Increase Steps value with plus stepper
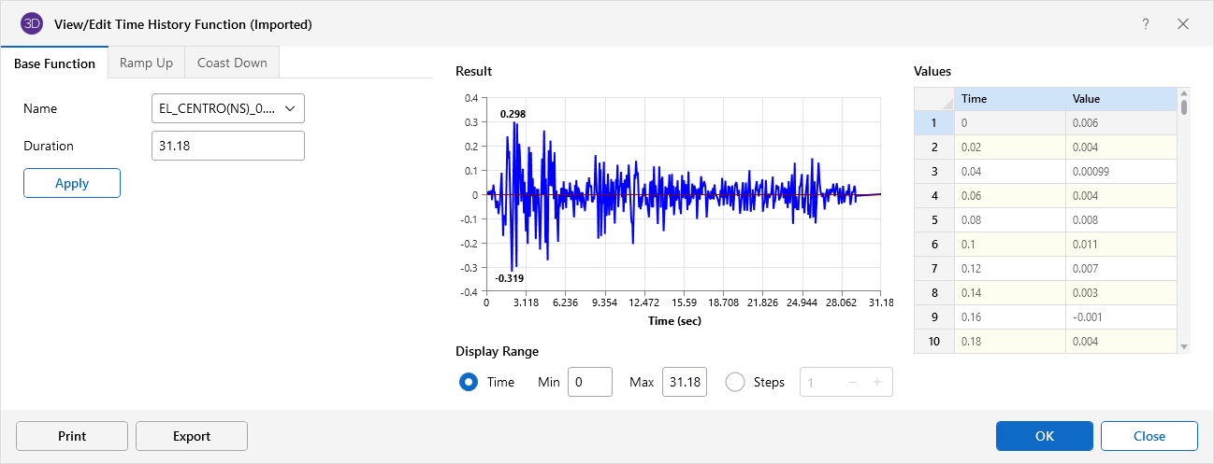 (x=876, y=382)
